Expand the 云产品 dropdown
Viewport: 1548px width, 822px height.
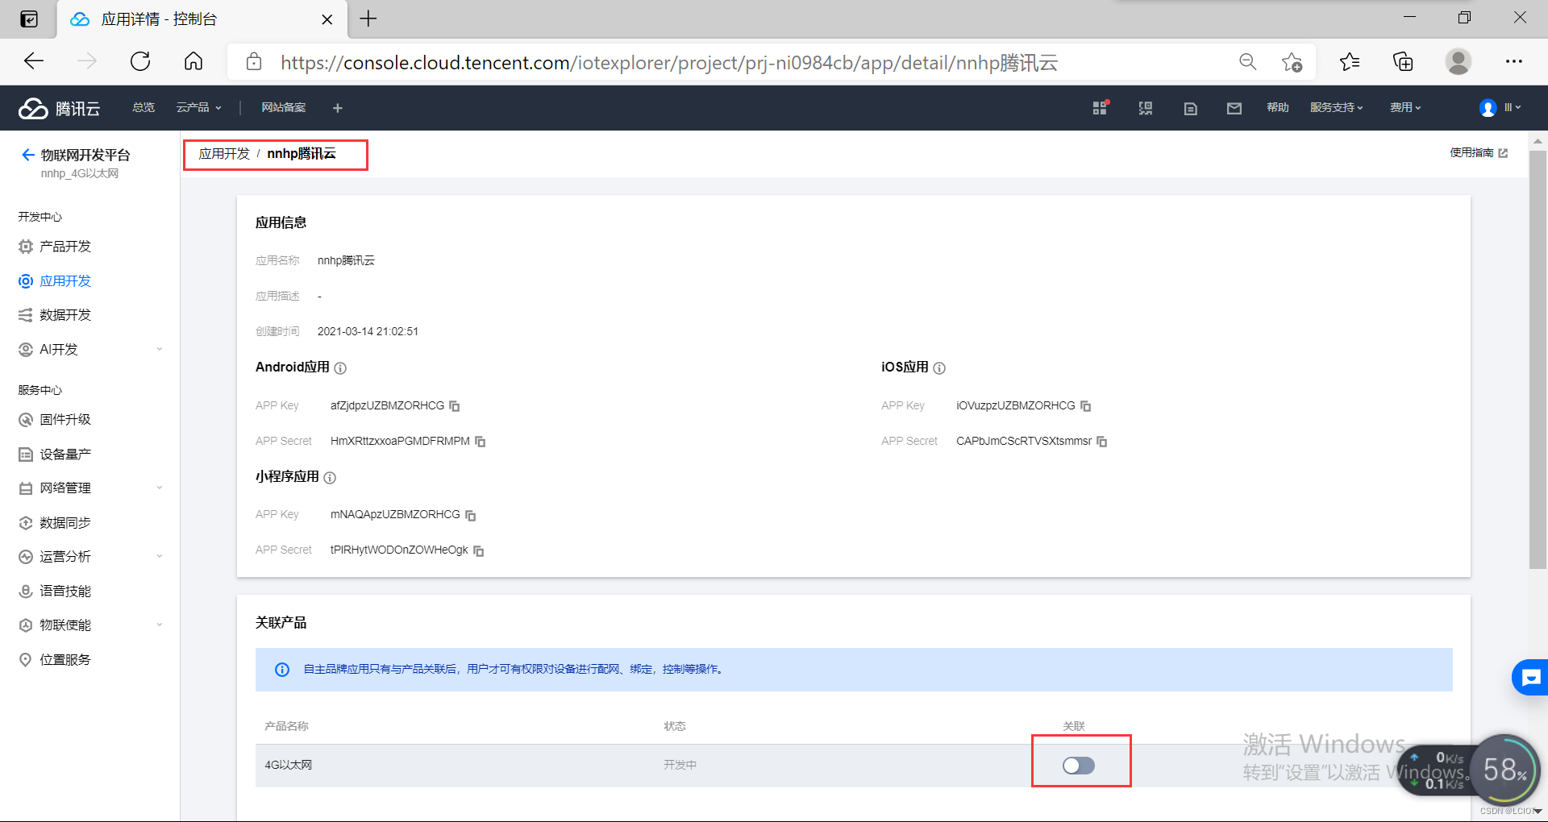tap(198, 108)
